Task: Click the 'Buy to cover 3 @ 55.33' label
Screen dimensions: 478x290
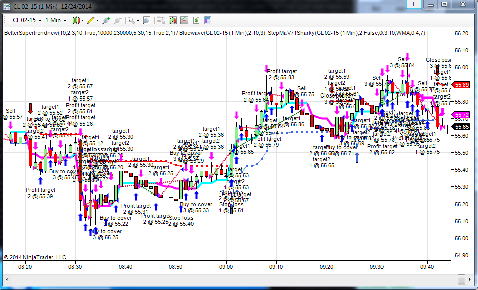Action: [196, 207]
